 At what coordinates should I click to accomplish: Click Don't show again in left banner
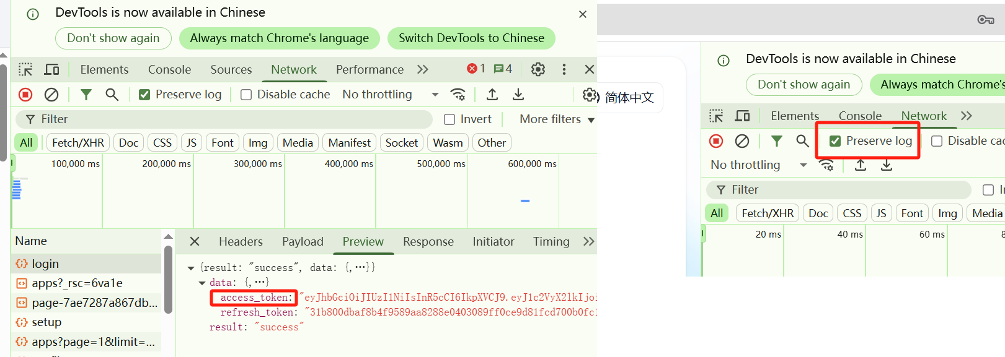pos(113,38)
